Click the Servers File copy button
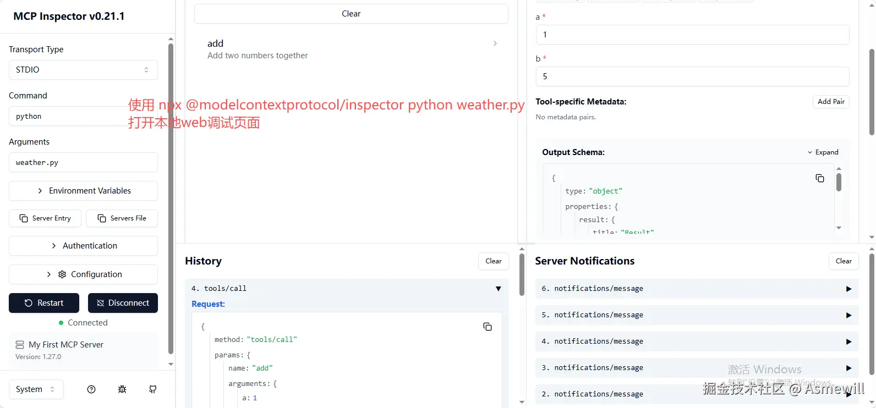 [x=122, y=218]
